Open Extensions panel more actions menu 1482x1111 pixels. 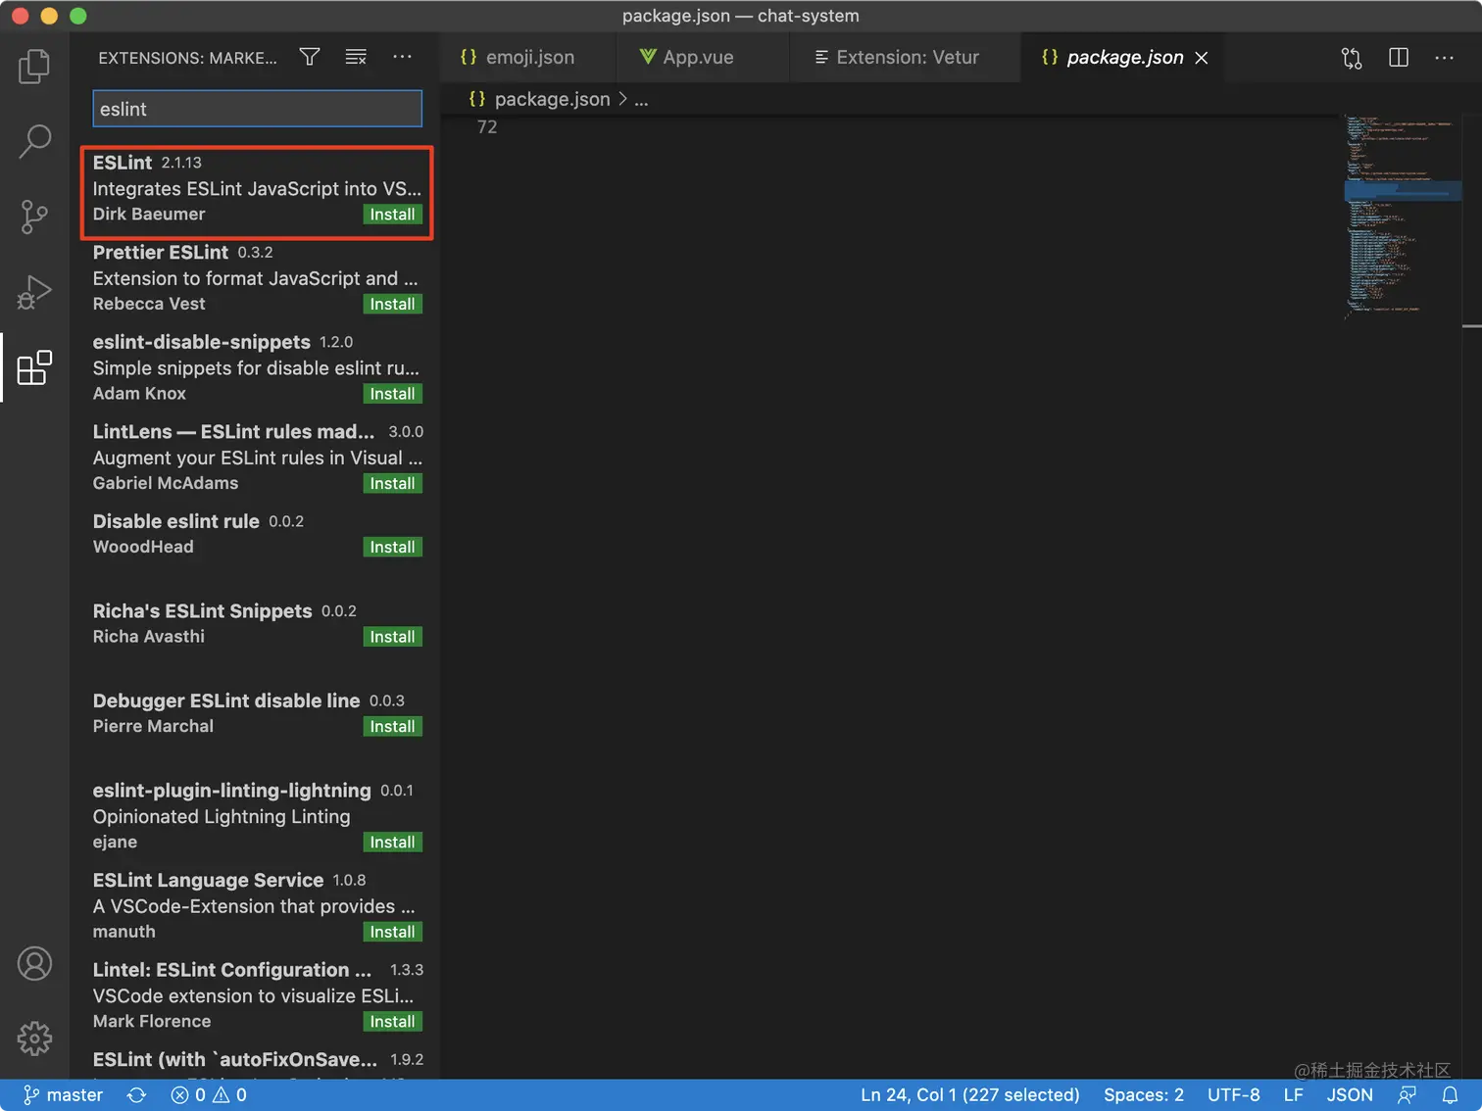[x=402, y=57]
